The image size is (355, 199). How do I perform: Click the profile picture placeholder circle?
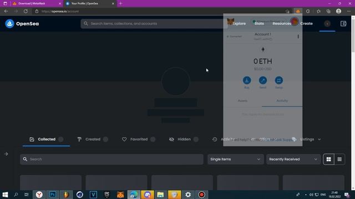point(175,81)
